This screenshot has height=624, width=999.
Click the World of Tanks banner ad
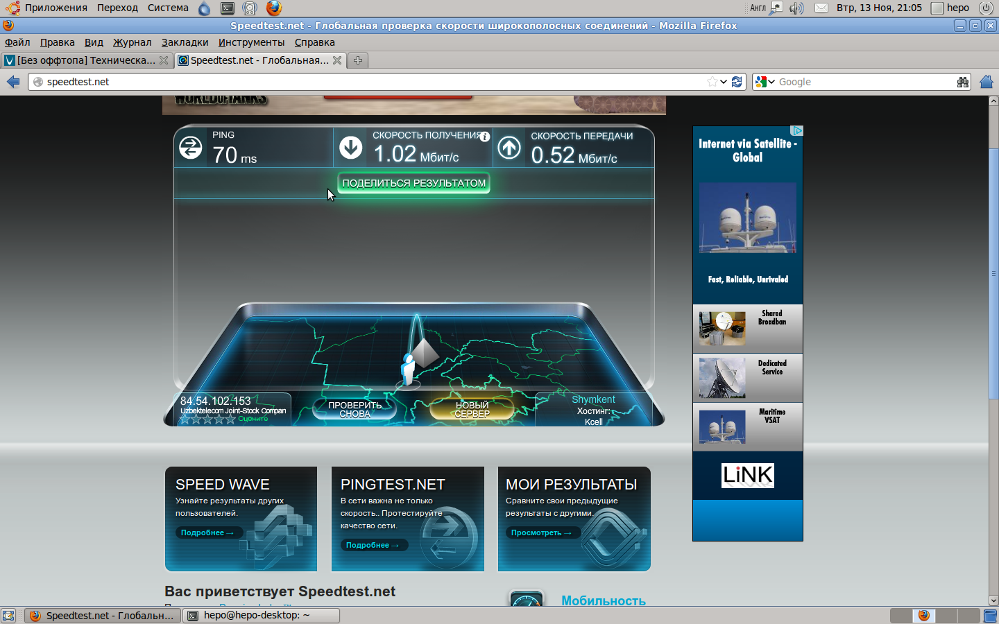click(413, 105)
